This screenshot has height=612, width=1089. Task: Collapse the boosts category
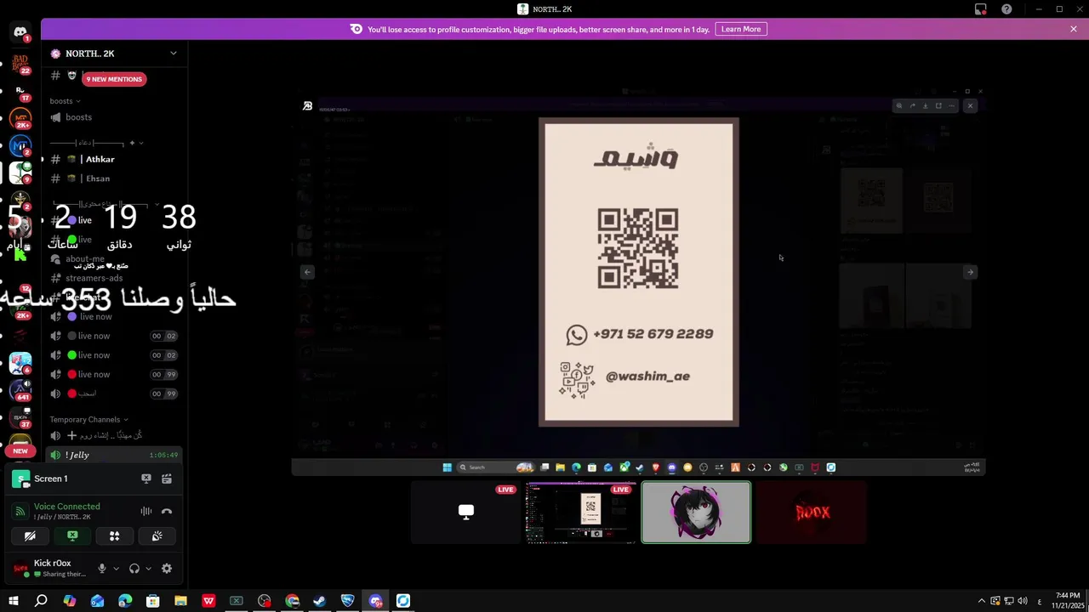[65, 101]
